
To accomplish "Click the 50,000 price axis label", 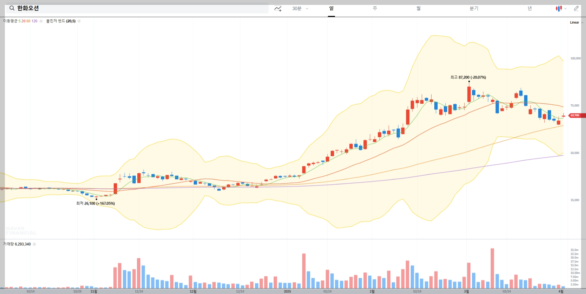I will [x=575, y=153].
